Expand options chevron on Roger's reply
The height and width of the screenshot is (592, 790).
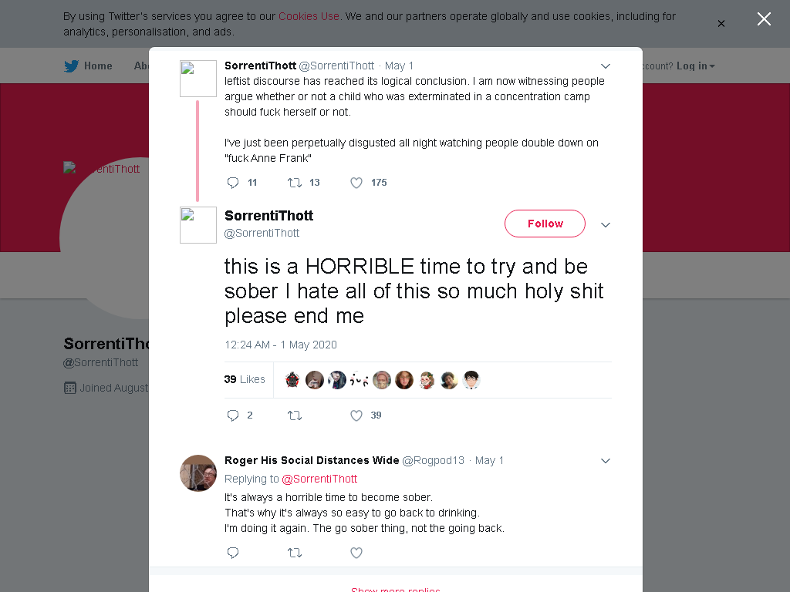coord(606,461)
